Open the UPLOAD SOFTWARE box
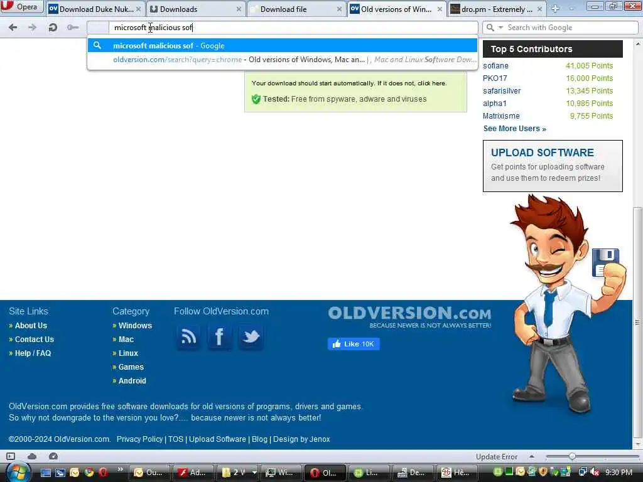The width and height of the screenshot is (643, 482). pos(553,166)
